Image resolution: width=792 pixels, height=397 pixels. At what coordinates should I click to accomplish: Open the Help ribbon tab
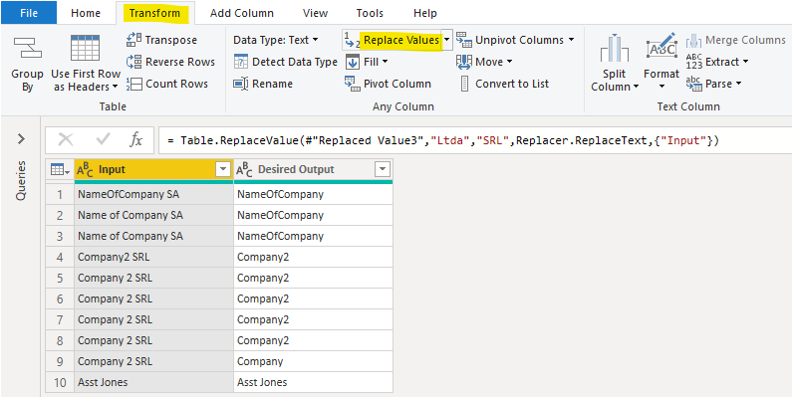click(x=424, y=13)
